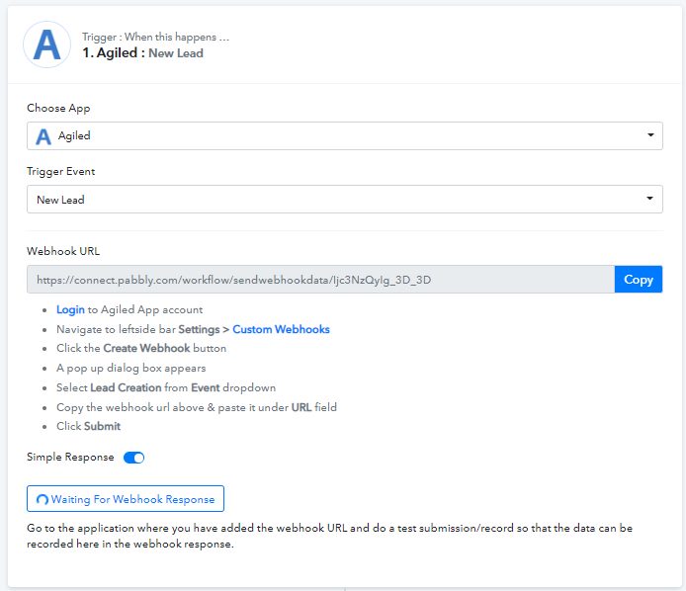This screenshot has width=686, height=591.
Task: Click the 'Go to the application' help text
Action: coord(329,536)
